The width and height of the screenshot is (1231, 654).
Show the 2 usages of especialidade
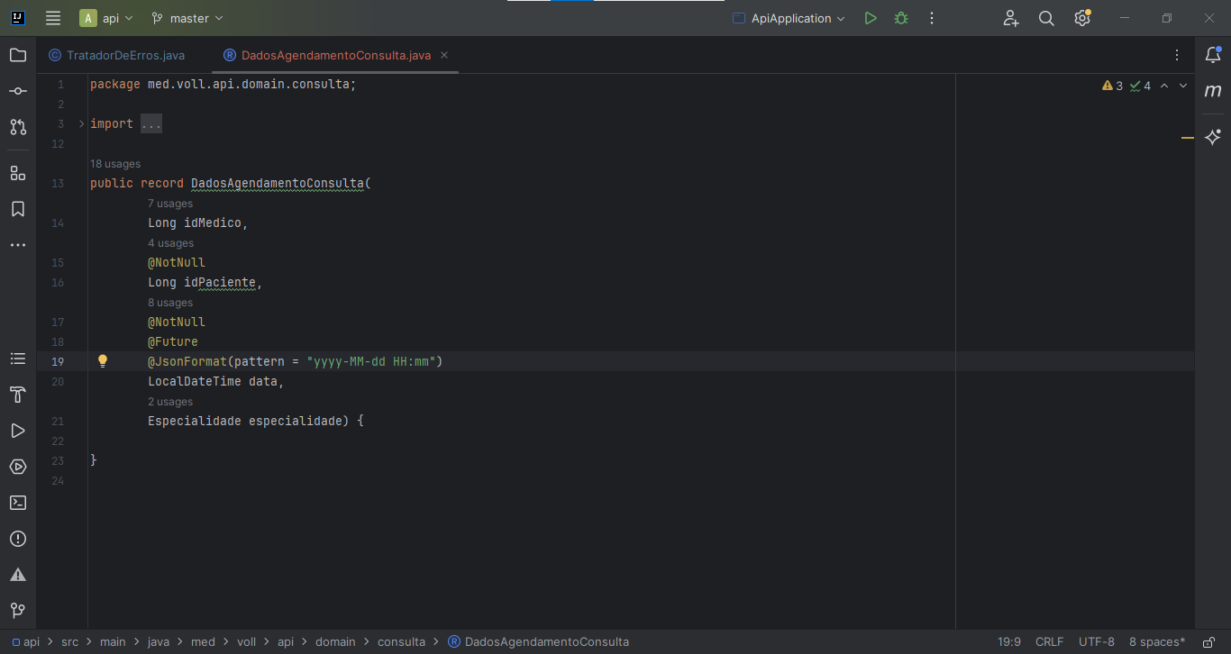point(170,402)
